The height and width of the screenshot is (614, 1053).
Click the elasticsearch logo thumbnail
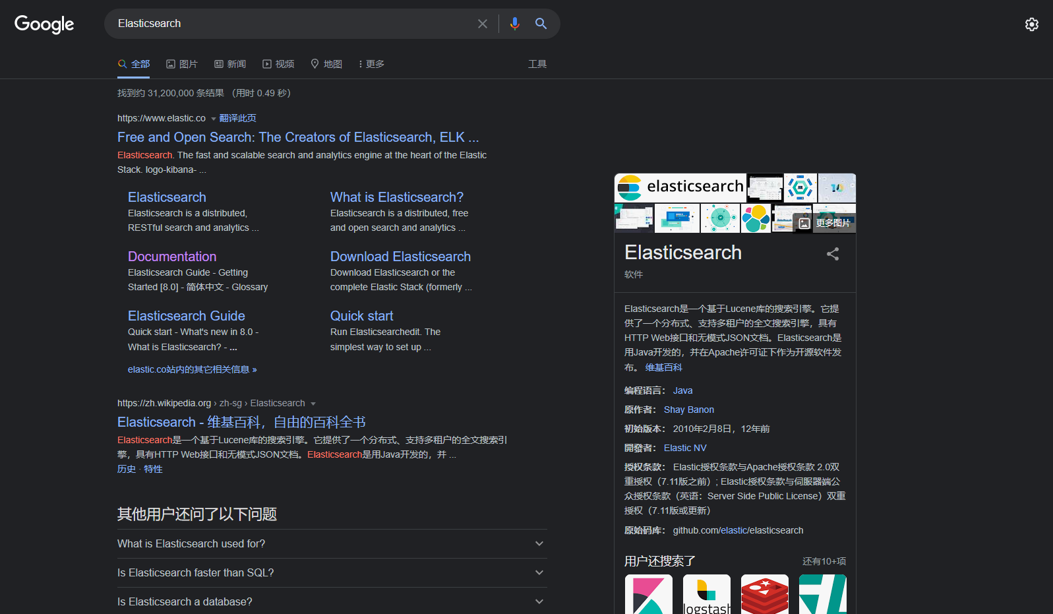click(680, 187)
